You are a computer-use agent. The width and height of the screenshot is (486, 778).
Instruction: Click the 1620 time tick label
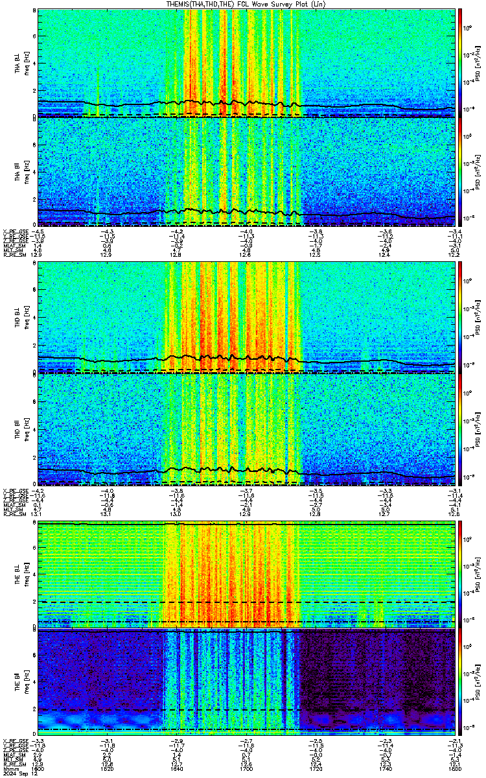pos(108,768)
